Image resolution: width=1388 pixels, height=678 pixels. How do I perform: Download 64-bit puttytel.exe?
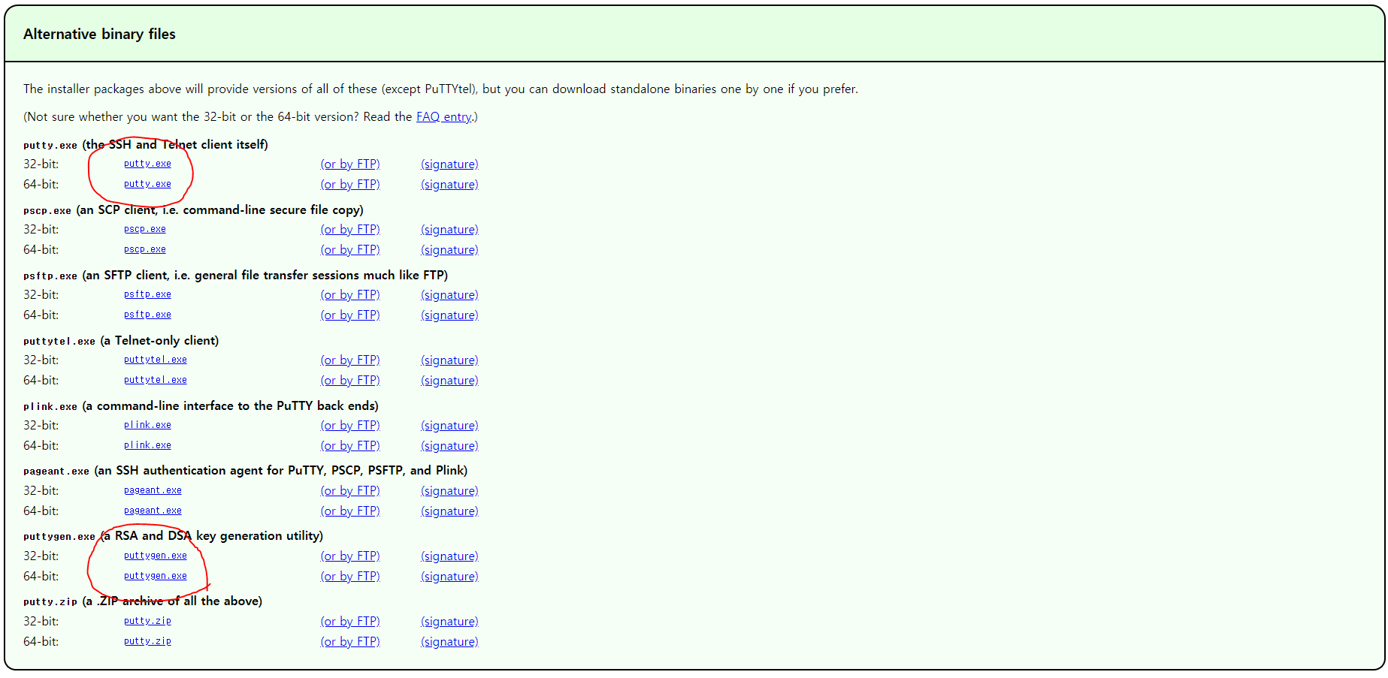(x=156, y=380)
